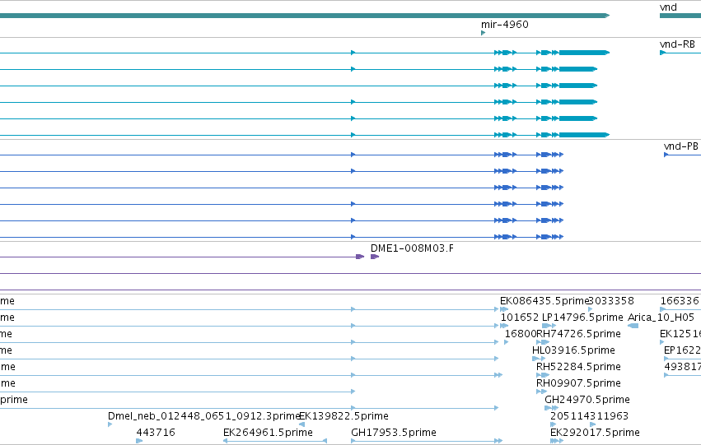Select the EK264961.5prime EST label
The width and height of the screenshot is (701, 445).
click(x=268, y=433)
